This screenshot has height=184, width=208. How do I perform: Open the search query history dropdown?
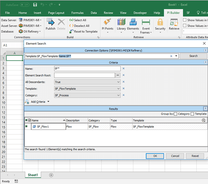point(176,56)
